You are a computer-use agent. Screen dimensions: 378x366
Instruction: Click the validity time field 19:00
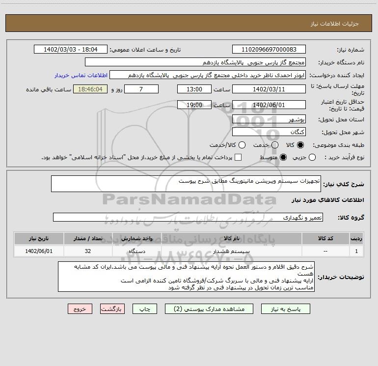point(194,105)
